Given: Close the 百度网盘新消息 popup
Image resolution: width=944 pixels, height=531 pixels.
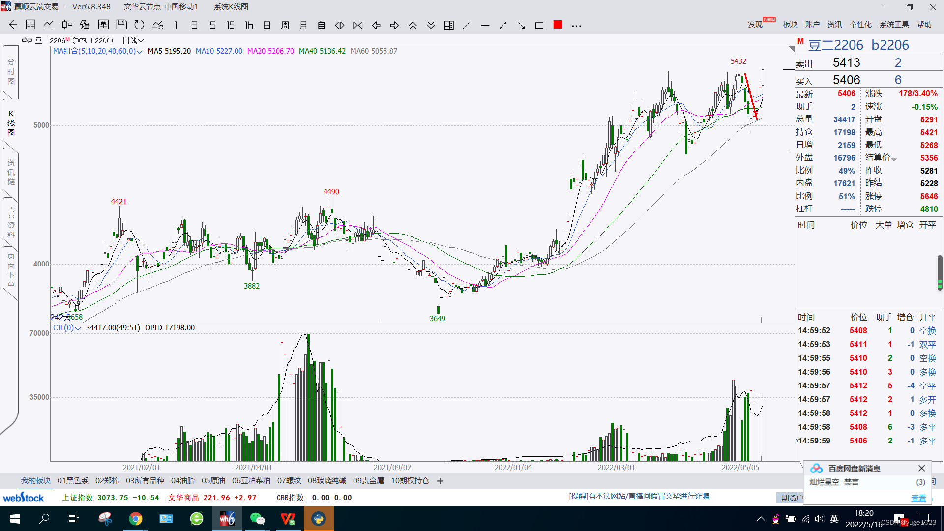Looking at the screenshot, I should click(x=921, y=468).
